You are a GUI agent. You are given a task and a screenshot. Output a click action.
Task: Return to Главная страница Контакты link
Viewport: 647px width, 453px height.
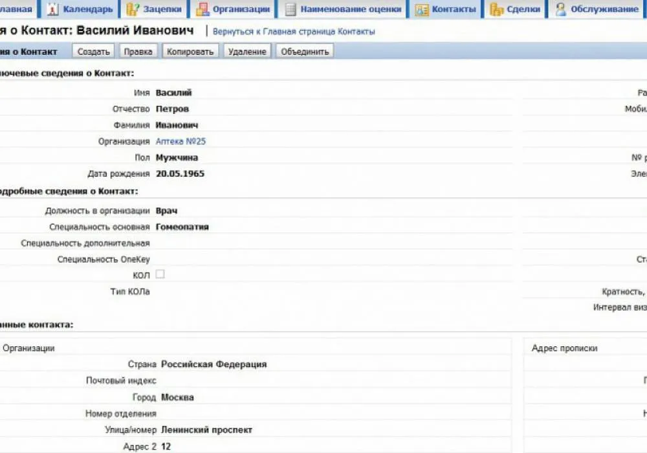[x=294, y=31]
